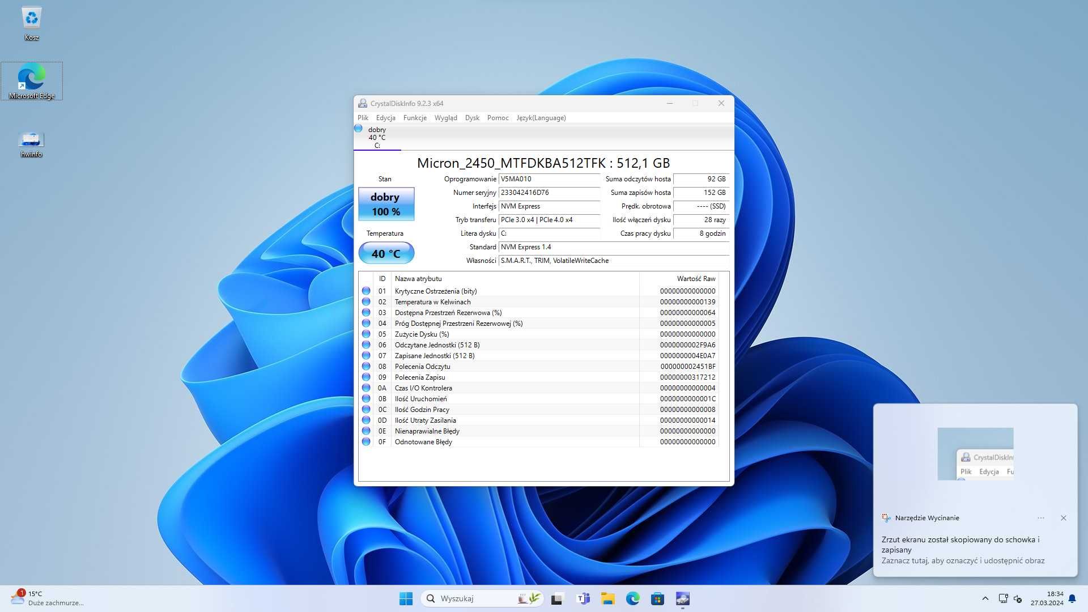Open the Pomoc menu
This screenshot has width=1088, height=612.
pyautogui.click(x=498, y=118)
